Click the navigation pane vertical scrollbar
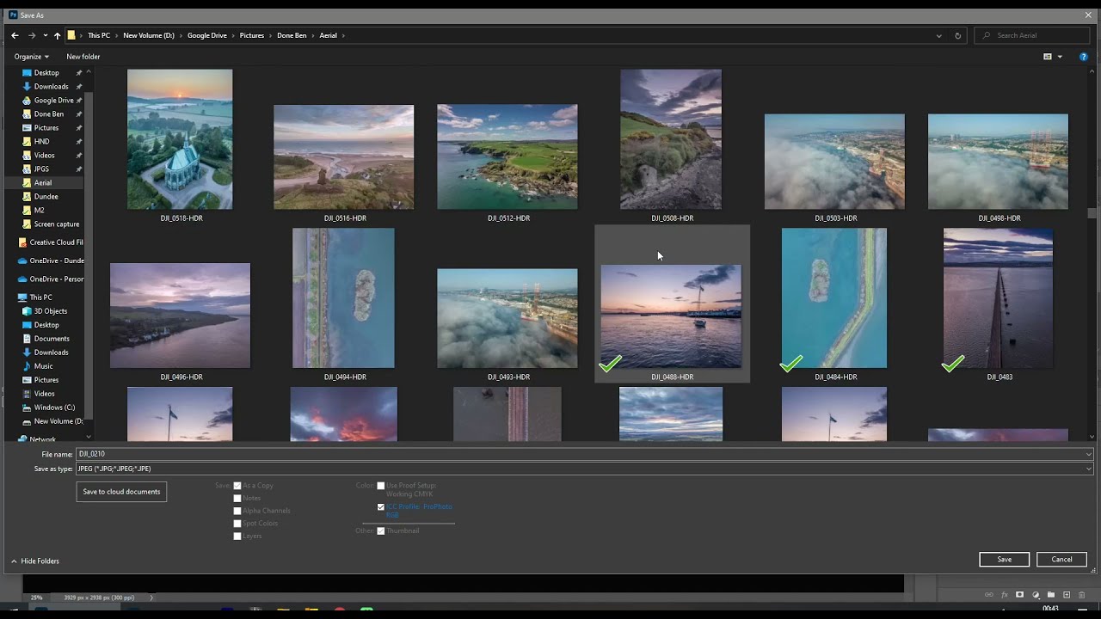This screenshot has height=619, width=1101. [89, 254]
